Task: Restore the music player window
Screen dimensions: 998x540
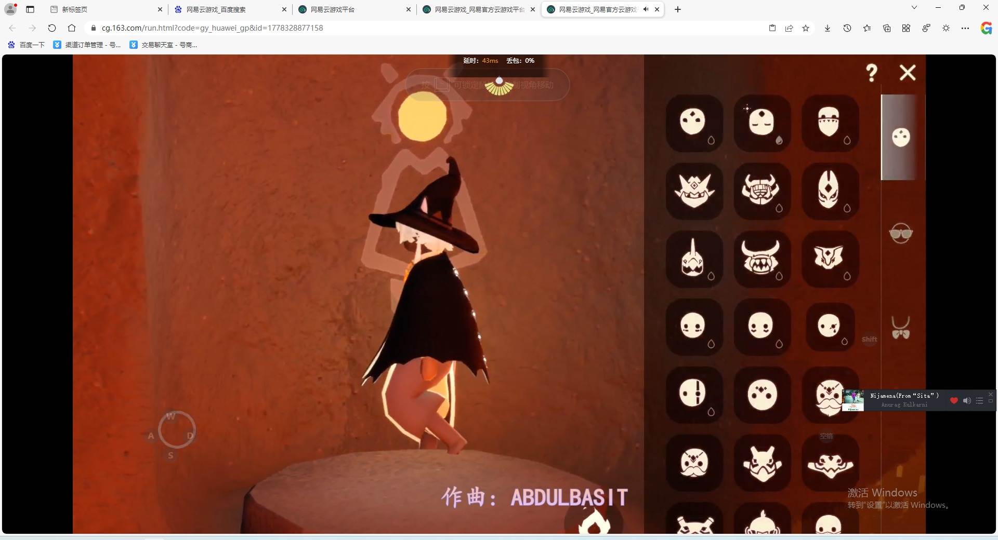Action: pyautogui.click(x=991, y=401)
